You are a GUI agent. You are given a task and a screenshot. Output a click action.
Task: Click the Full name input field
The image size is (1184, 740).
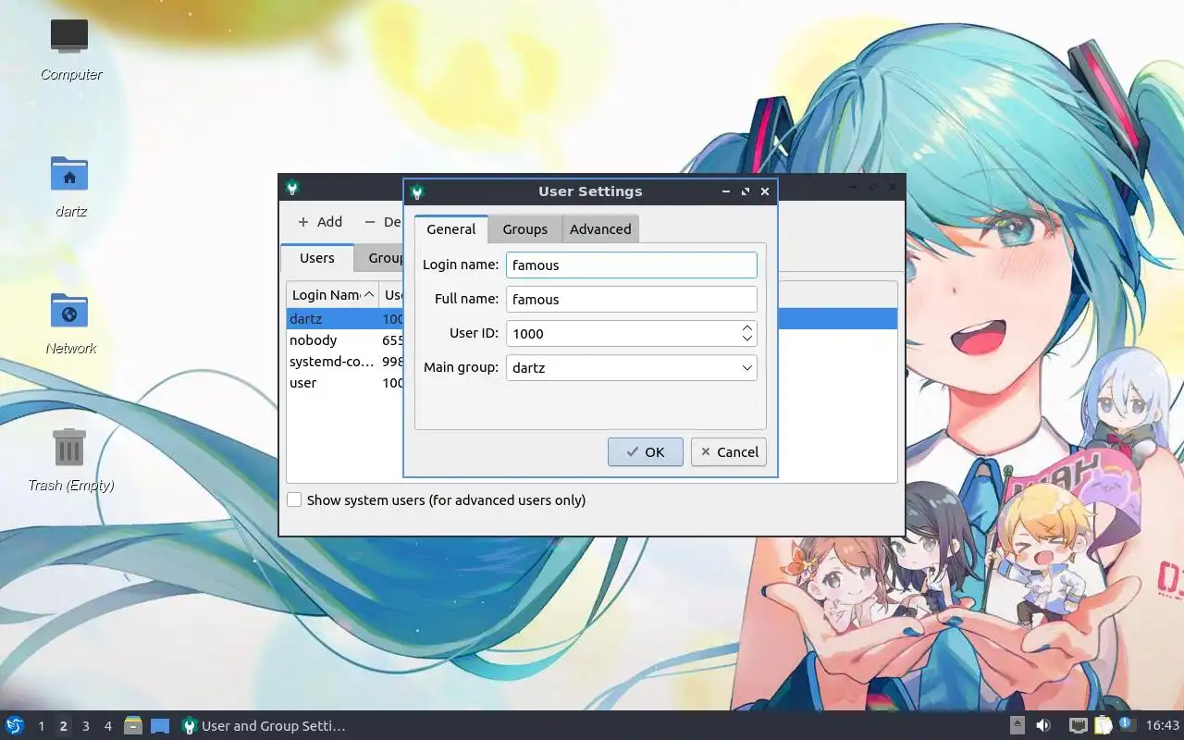click(x=632, y=299)
